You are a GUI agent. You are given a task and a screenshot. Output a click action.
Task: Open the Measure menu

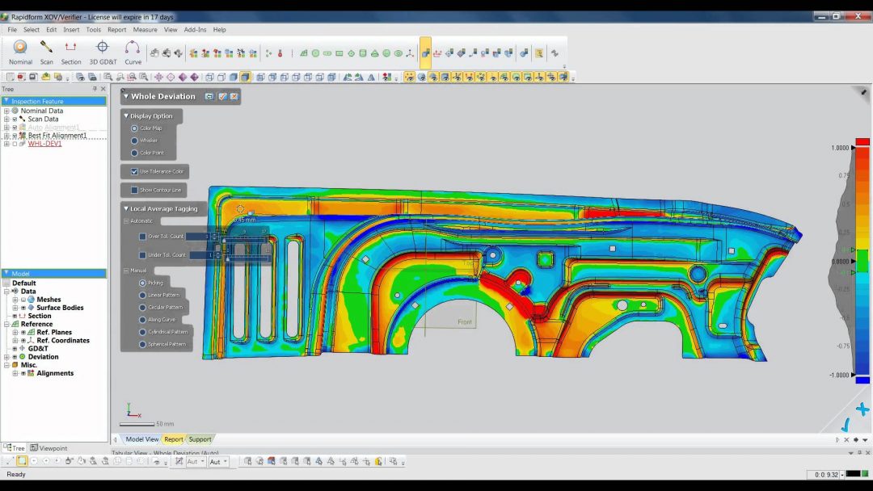tap(145, 29)
